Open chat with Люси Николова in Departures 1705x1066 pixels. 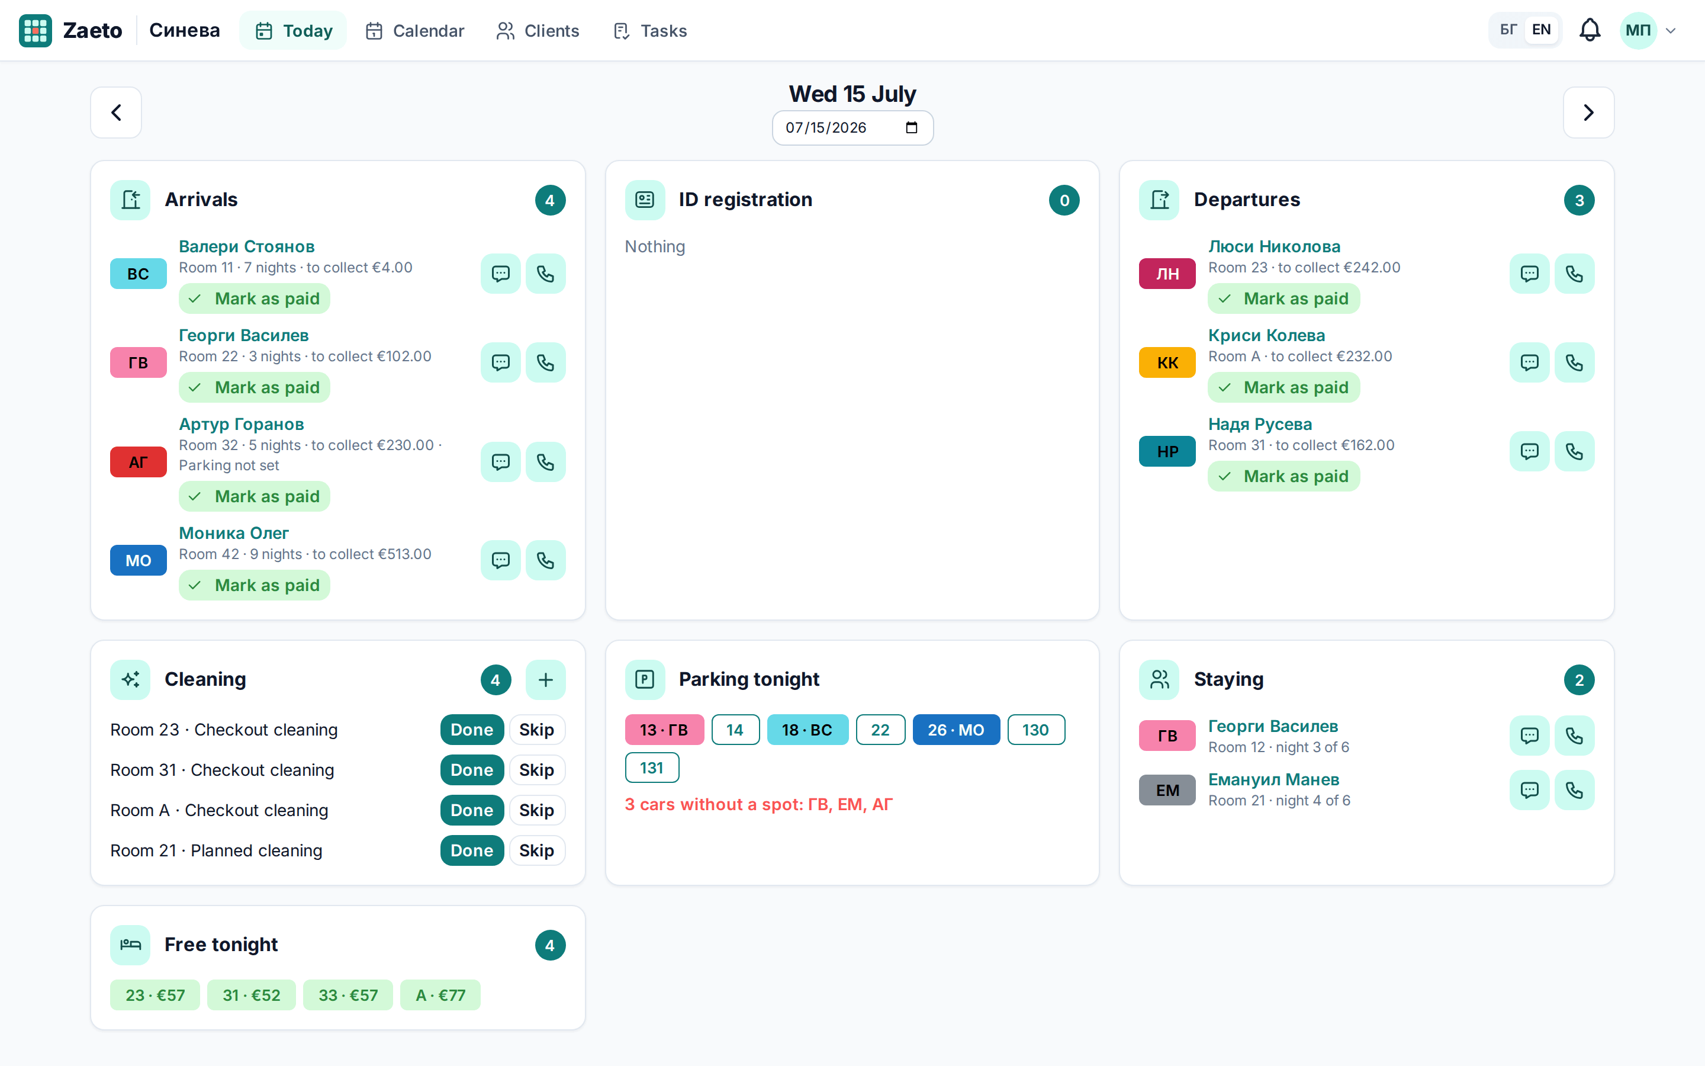[x=1529, y=274]
